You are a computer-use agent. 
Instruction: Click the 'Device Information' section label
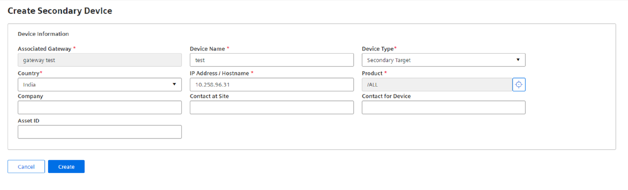[43, 34]
